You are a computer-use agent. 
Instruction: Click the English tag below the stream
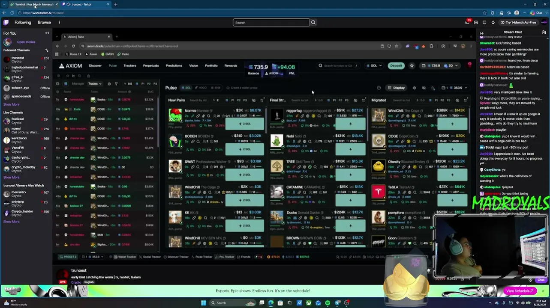(x=89, y=282)
